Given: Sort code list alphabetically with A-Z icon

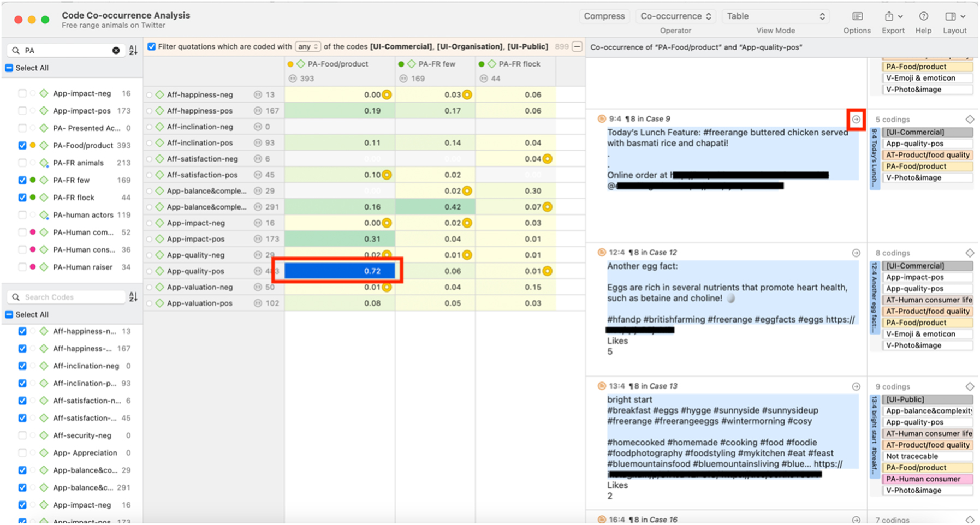Looking at the screenshot, I should click(133, 50).
